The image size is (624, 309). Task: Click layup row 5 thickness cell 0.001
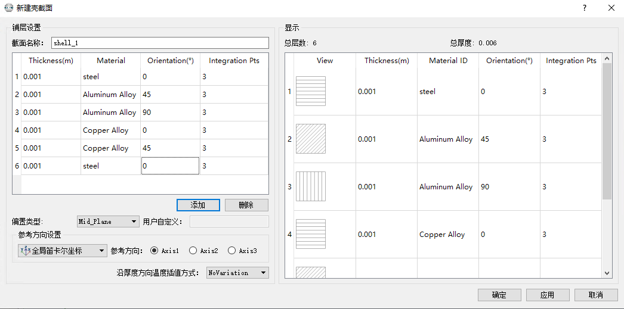point(51,148)
